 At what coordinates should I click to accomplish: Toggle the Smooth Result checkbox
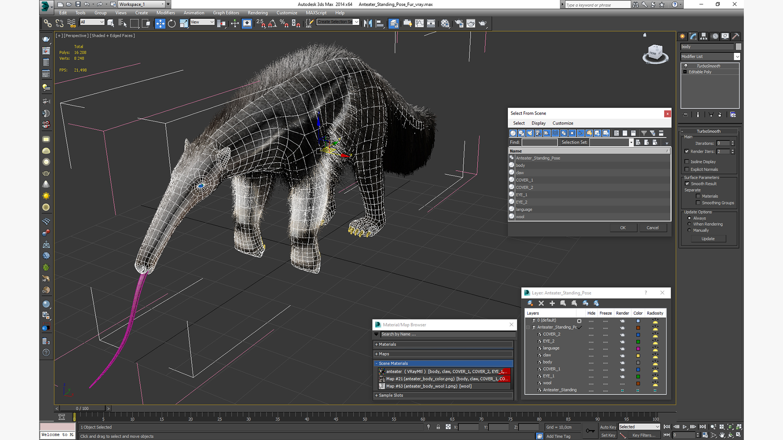click(x=687, y=184)
